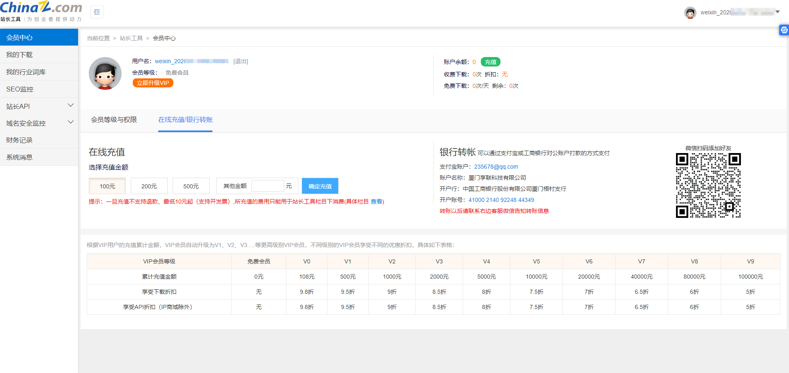Select the 500元 recharge amount
This screenshot has width=789, height=373.
pyautogui.click(x=191, y=186)
